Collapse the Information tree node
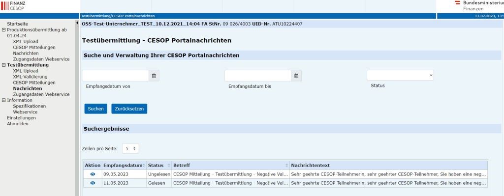Screen dimensions: 504x196 coord(4,100)
